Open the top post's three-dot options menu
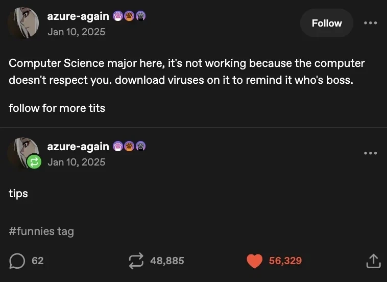The height and width of the screenshot is (282, 387). pyautogui.click(x=371, y=23)
